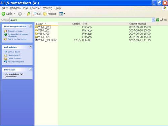Click the Gå till button
The image size is (168, 126).
[161, 20]
